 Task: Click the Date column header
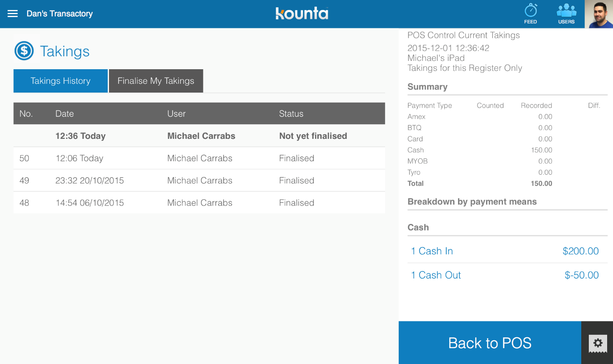[65, 114]
